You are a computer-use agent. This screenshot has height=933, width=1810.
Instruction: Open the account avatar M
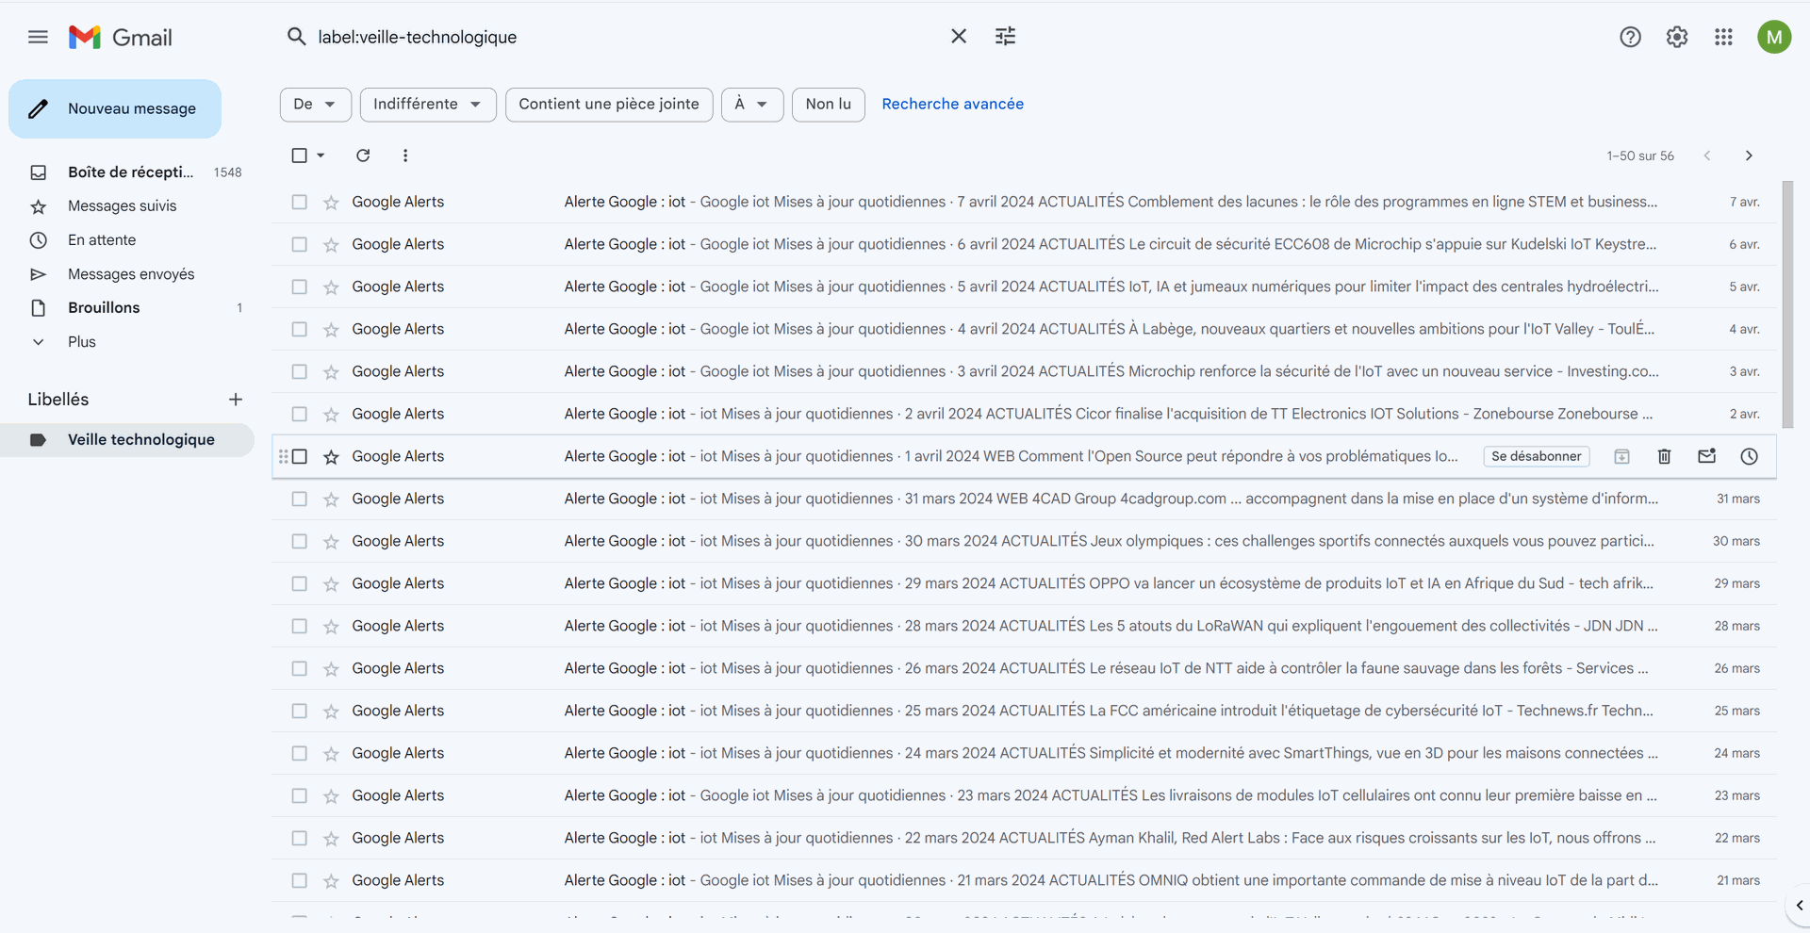coord(1774,37)
